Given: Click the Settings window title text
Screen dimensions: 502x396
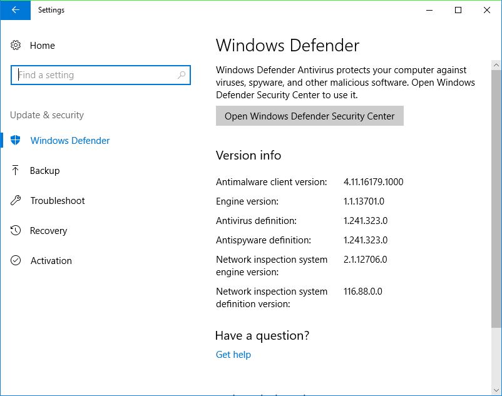Looking at the screenshot, I should click(x=51, y=10).
